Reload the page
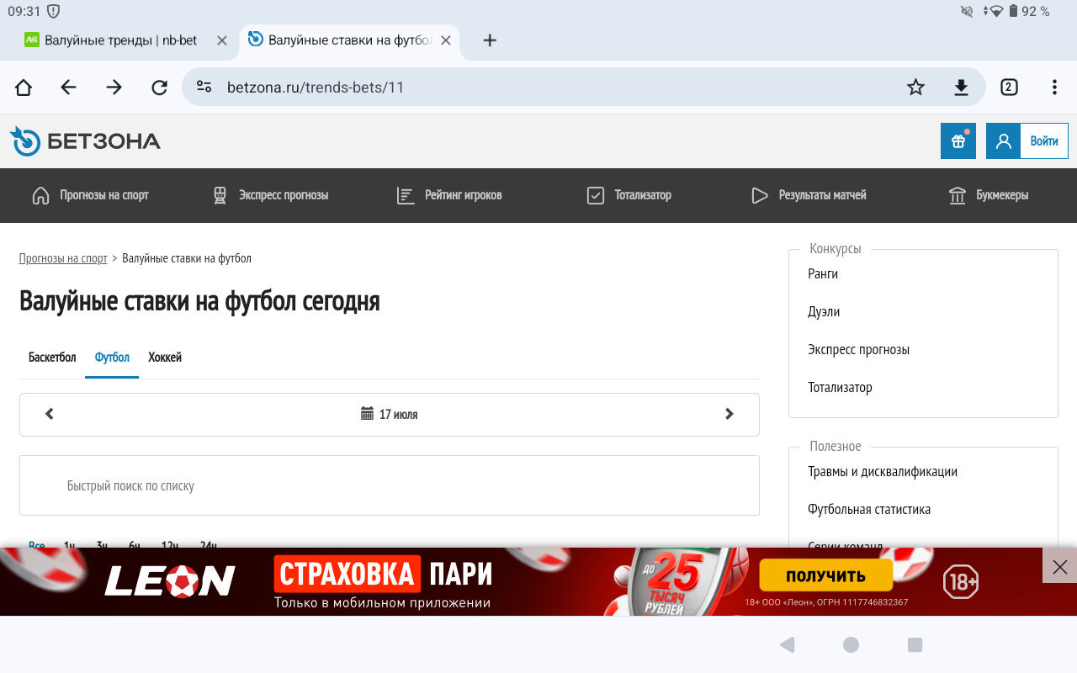Screen dimensions: 1077x673 [x=159, y=87]
